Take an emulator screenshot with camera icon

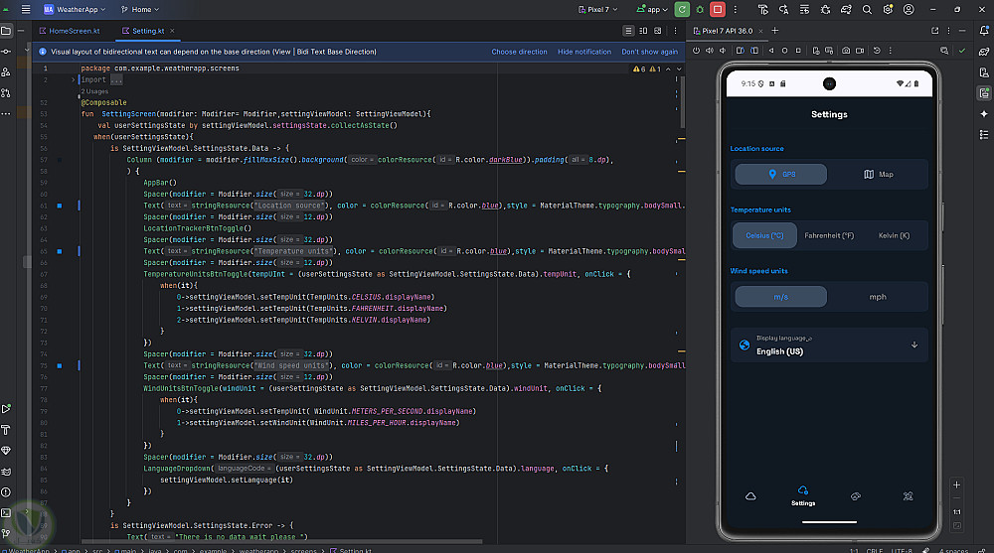[x=846, y=50]
